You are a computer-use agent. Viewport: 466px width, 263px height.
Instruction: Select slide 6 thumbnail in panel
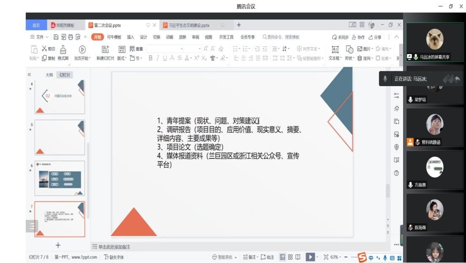coord(60,178)
